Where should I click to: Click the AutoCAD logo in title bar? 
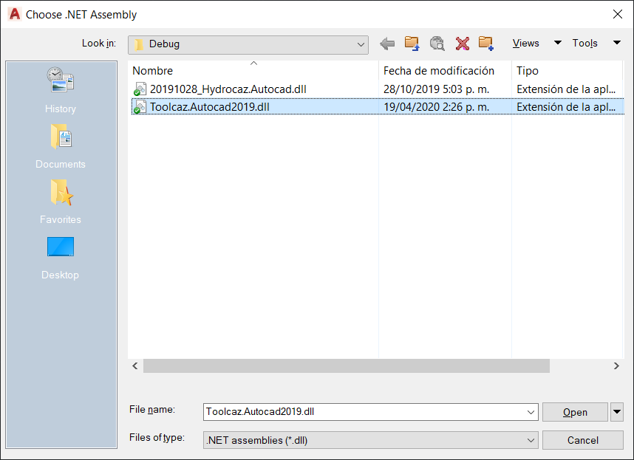[15, 14]
